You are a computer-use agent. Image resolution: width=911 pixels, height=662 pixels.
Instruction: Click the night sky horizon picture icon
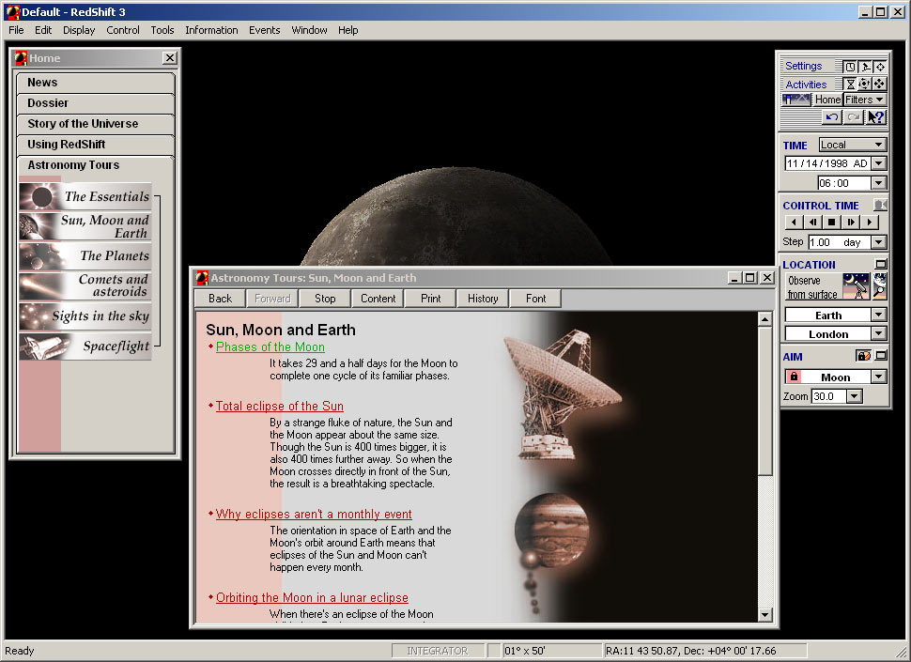[796, 100]
